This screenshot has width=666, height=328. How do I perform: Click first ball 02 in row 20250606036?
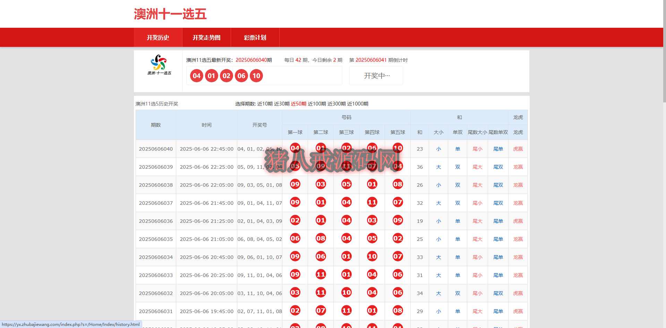pos(295,220)
